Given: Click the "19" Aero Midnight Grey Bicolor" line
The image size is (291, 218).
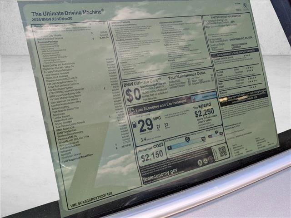Looking at the screenshot, I should click(x=66, y=98).
